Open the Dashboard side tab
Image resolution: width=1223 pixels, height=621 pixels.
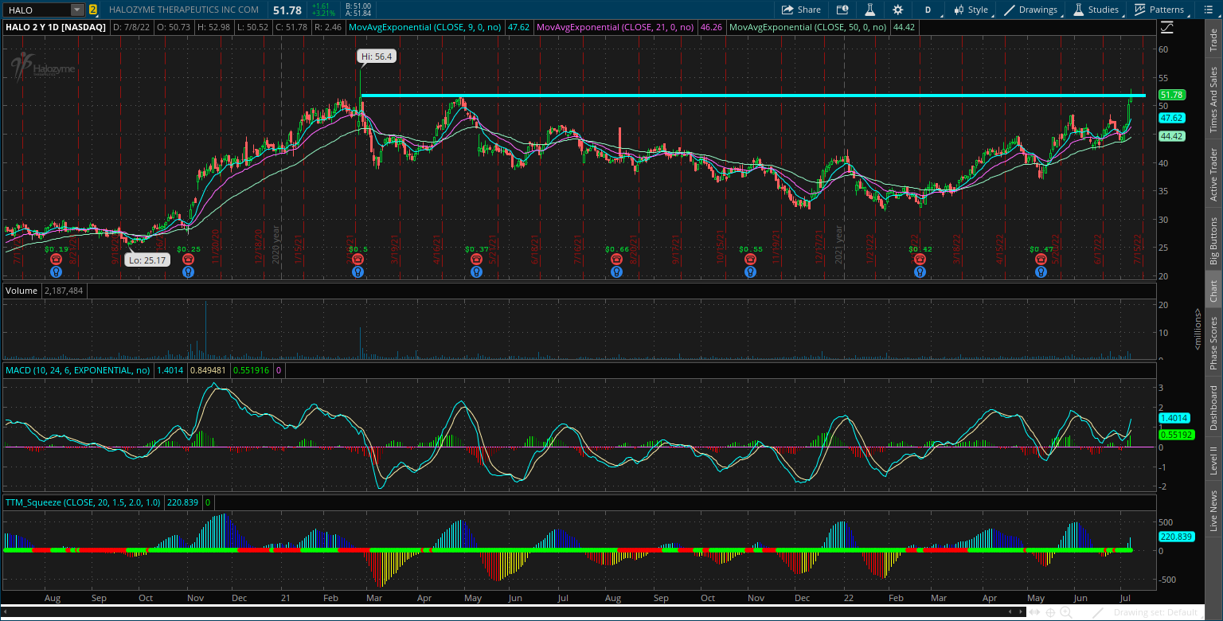coord(1213,408)
